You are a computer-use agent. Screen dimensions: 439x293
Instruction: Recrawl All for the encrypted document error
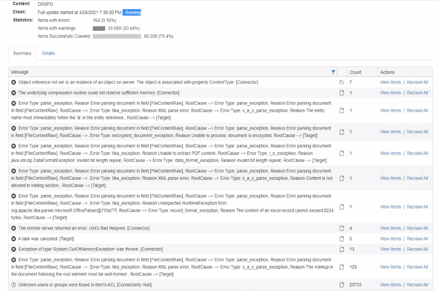coord(417,132)
